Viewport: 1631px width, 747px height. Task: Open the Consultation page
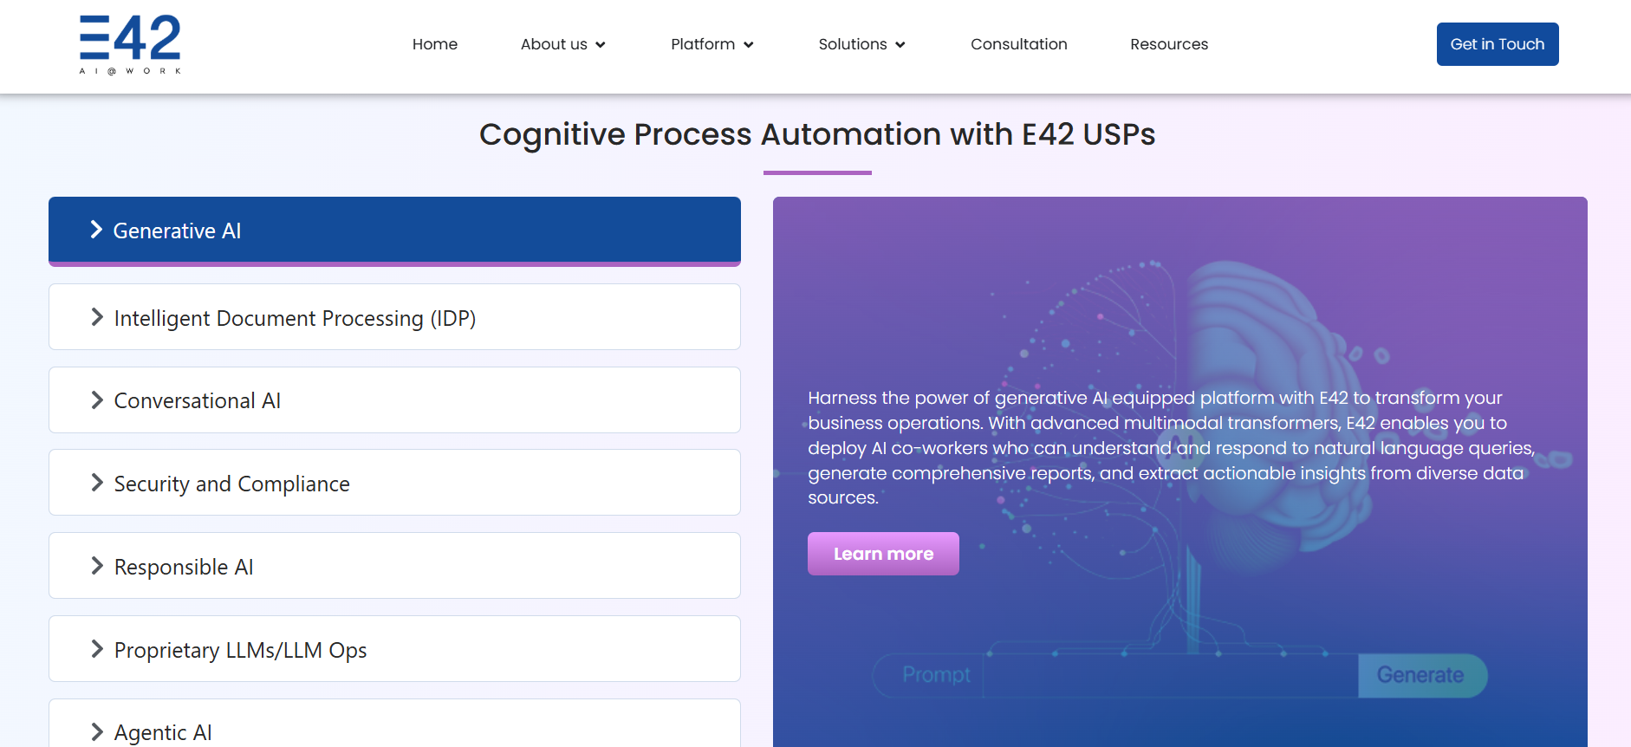click(x=1019, y=44)
